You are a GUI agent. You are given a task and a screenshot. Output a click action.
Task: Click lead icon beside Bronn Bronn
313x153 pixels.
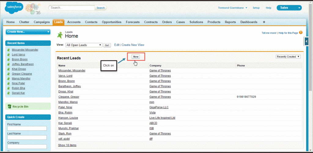8,60
